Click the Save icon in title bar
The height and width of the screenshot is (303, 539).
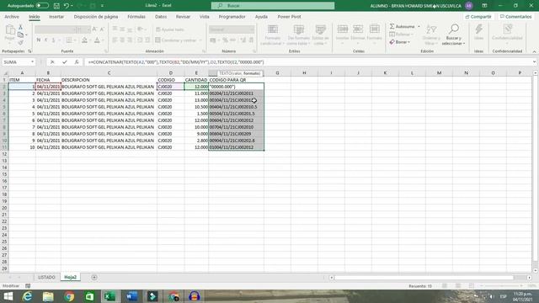coord(56,6)
